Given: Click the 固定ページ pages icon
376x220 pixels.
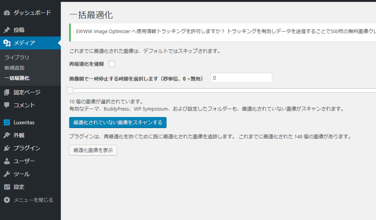Looking at the screenshot, I should coord(7,93).
